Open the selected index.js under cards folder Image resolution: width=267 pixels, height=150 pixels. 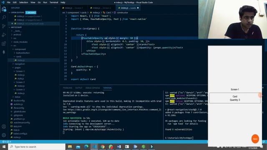coord(21,60)
